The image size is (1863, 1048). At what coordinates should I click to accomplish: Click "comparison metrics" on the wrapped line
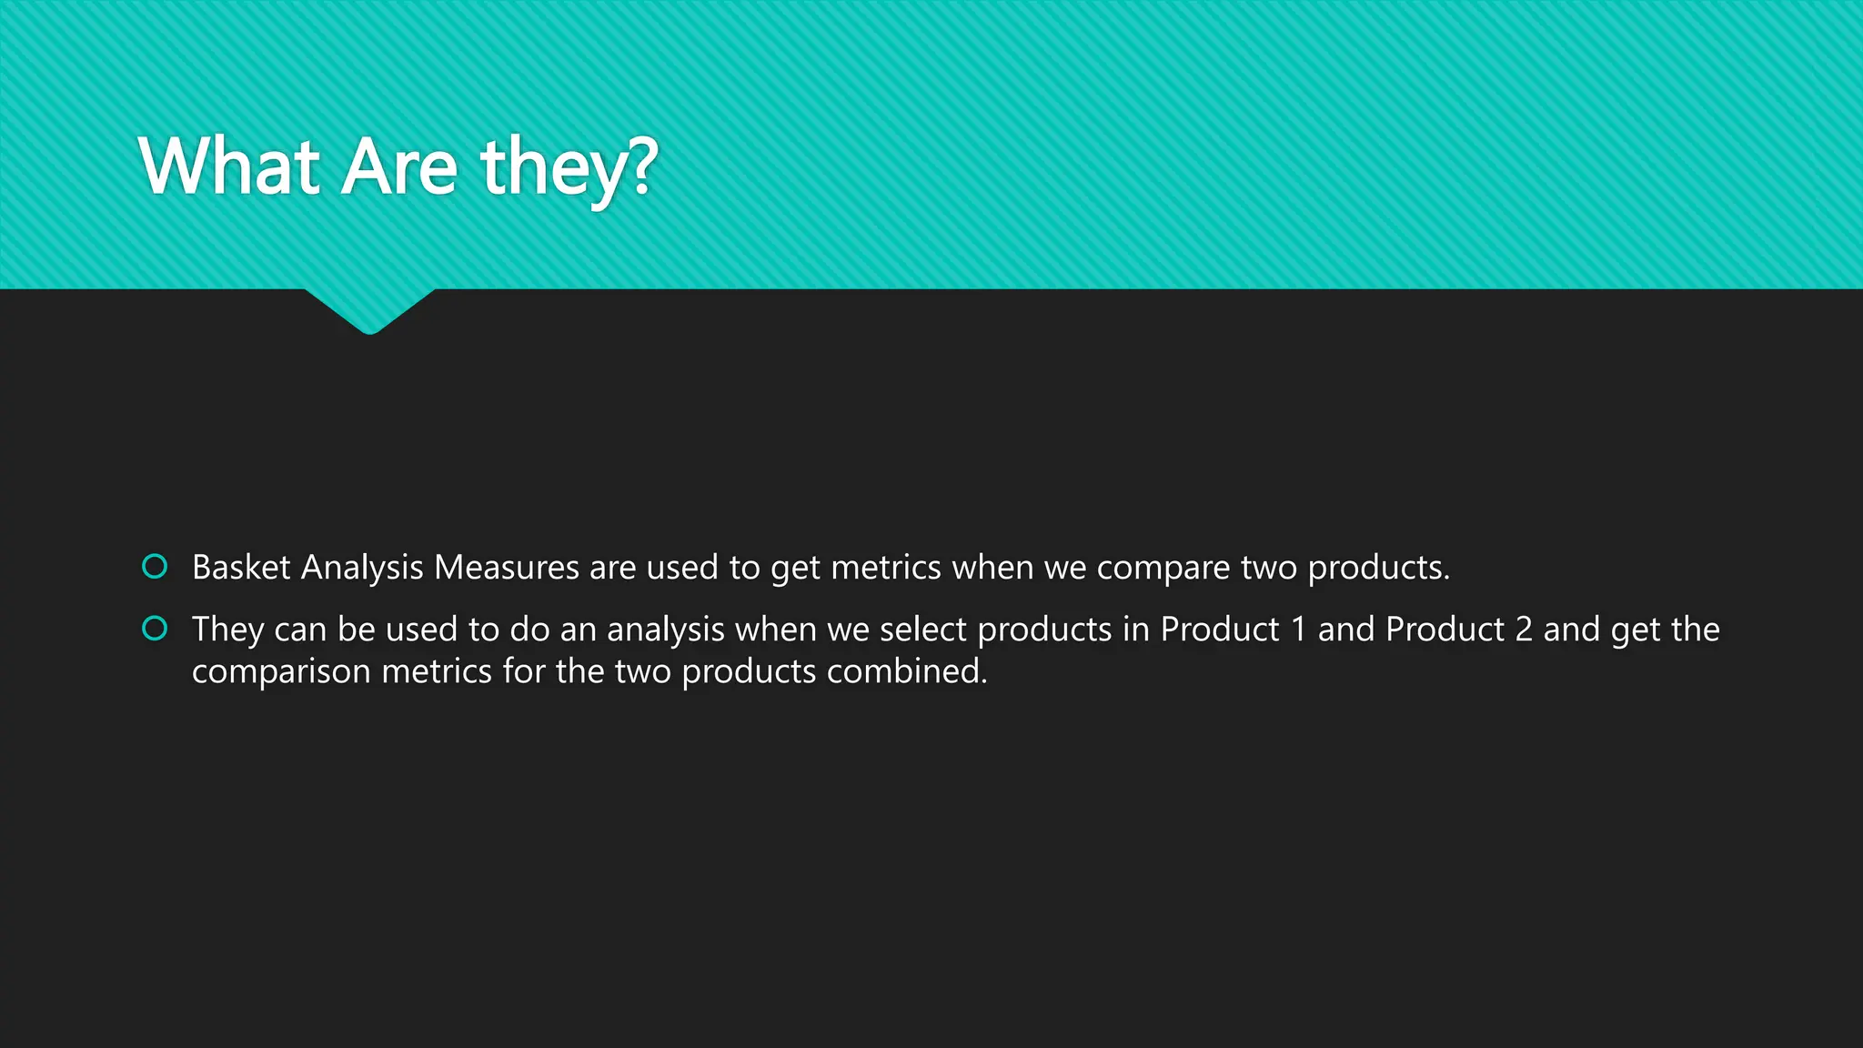(x=341, y=671)
